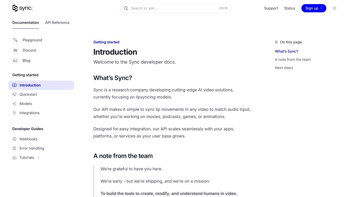Focus the Search or ask field
Viewport: 351px width, 197px height.
pyautogui.click(x=175, y=8)
